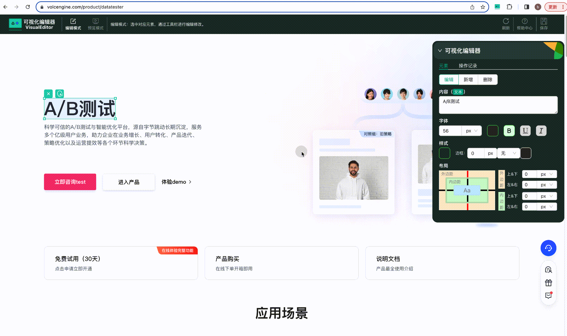Screen dimensions: 567x336
Task: Open the font size px unit dropdown
Action: pyautogui.click(x=470, y=131)
